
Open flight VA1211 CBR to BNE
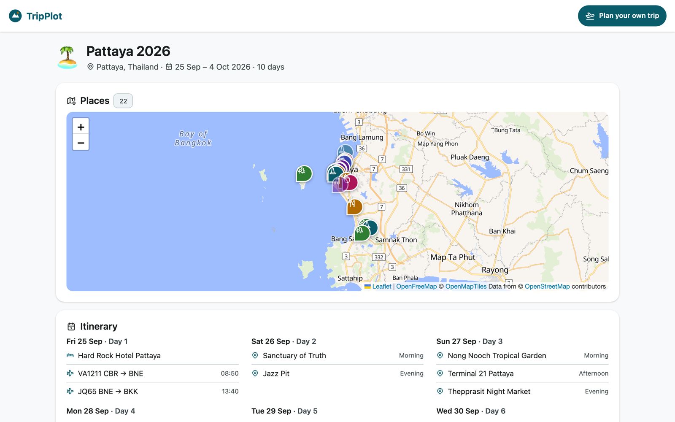152,373
